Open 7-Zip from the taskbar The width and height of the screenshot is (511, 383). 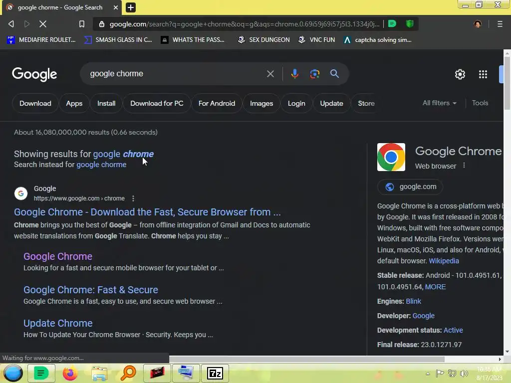click(x=215, y=373)
